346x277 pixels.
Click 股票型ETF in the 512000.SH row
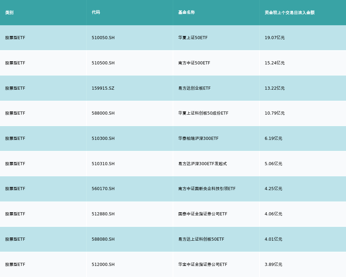click(x=15, y=265)
